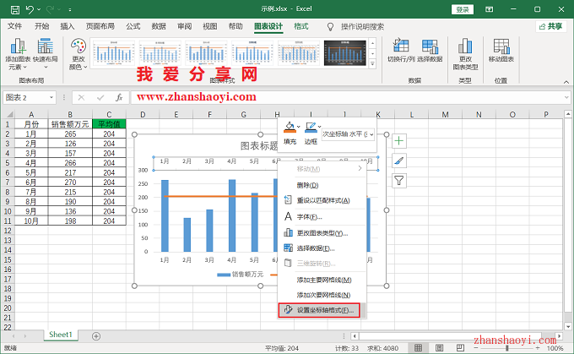This screenshot has width=574, height=354.
Task: Choose Add Minor Gridlines menu item
Action: click(x=322, y=295)
